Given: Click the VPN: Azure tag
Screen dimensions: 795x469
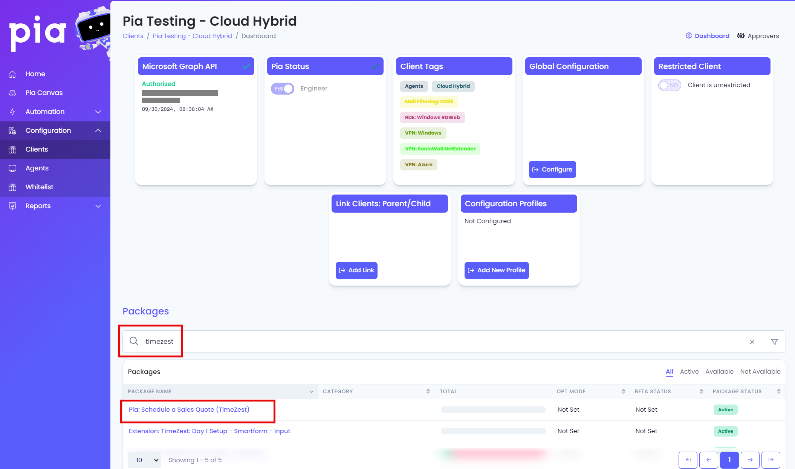Looking at the screenshot, I should (419, 165).
